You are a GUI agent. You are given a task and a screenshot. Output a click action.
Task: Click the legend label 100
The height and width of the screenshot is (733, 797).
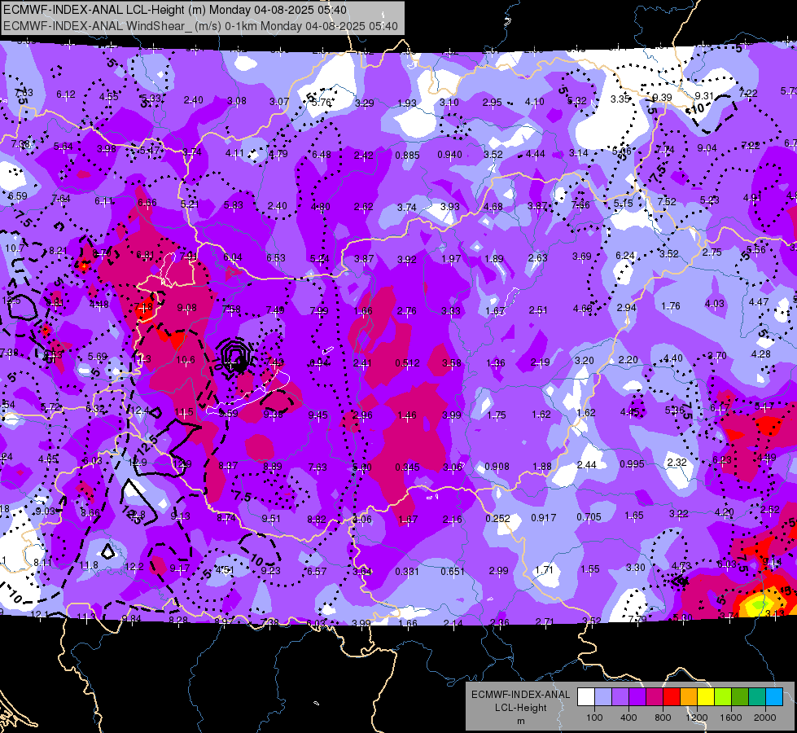pyautogui.click(x=594, y=718)
